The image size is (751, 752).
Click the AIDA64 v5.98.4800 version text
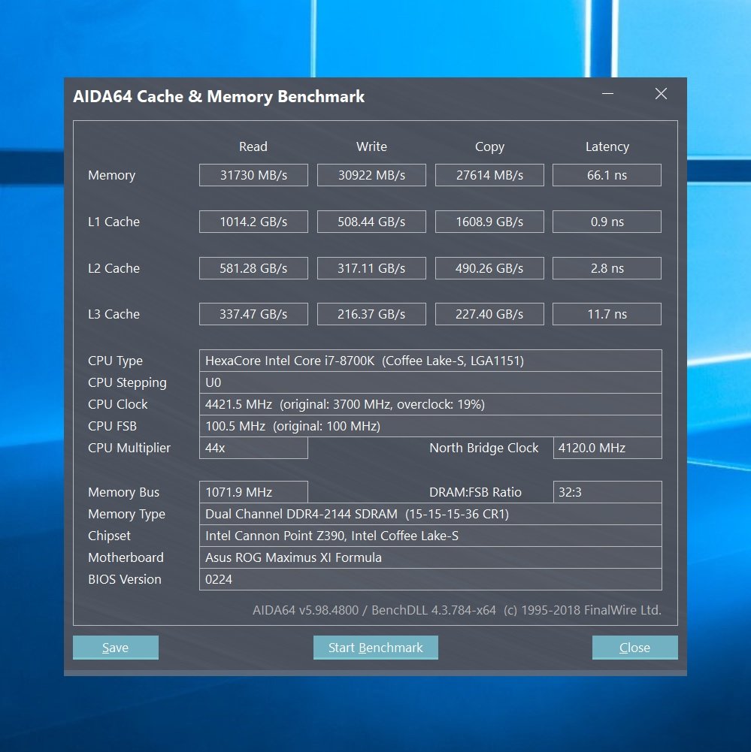pos(457,610)
